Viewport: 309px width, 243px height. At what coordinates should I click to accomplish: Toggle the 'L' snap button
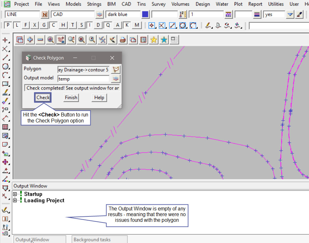point(17,25)
